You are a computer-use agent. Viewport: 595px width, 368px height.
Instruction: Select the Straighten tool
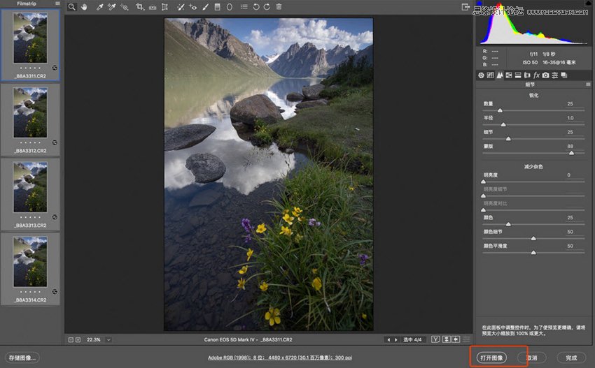tap(152, 7)
